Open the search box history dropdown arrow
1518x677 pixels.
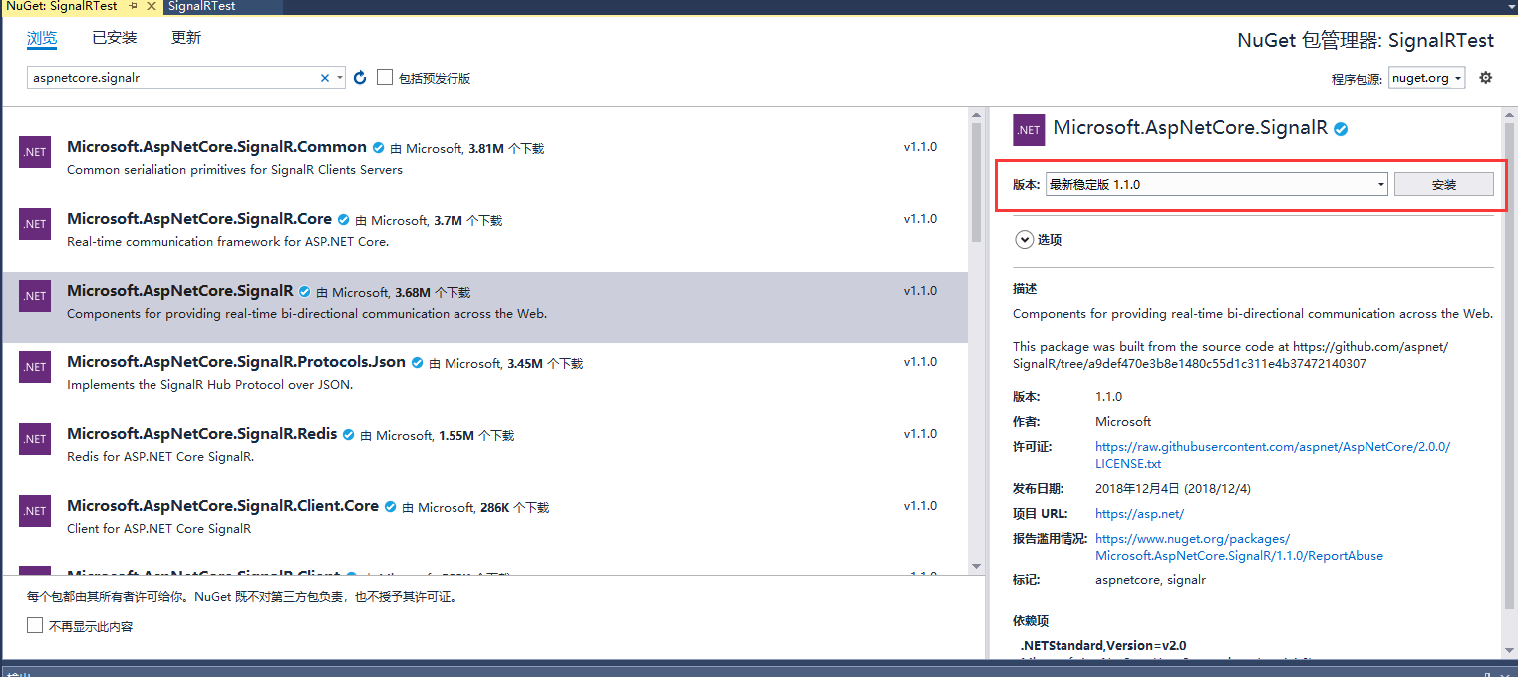pos(340,78)
